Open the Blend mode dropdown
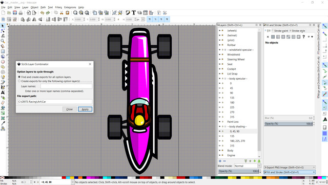Image resolution: width=328 pixels, height=185 pixels. coord(247,166)
